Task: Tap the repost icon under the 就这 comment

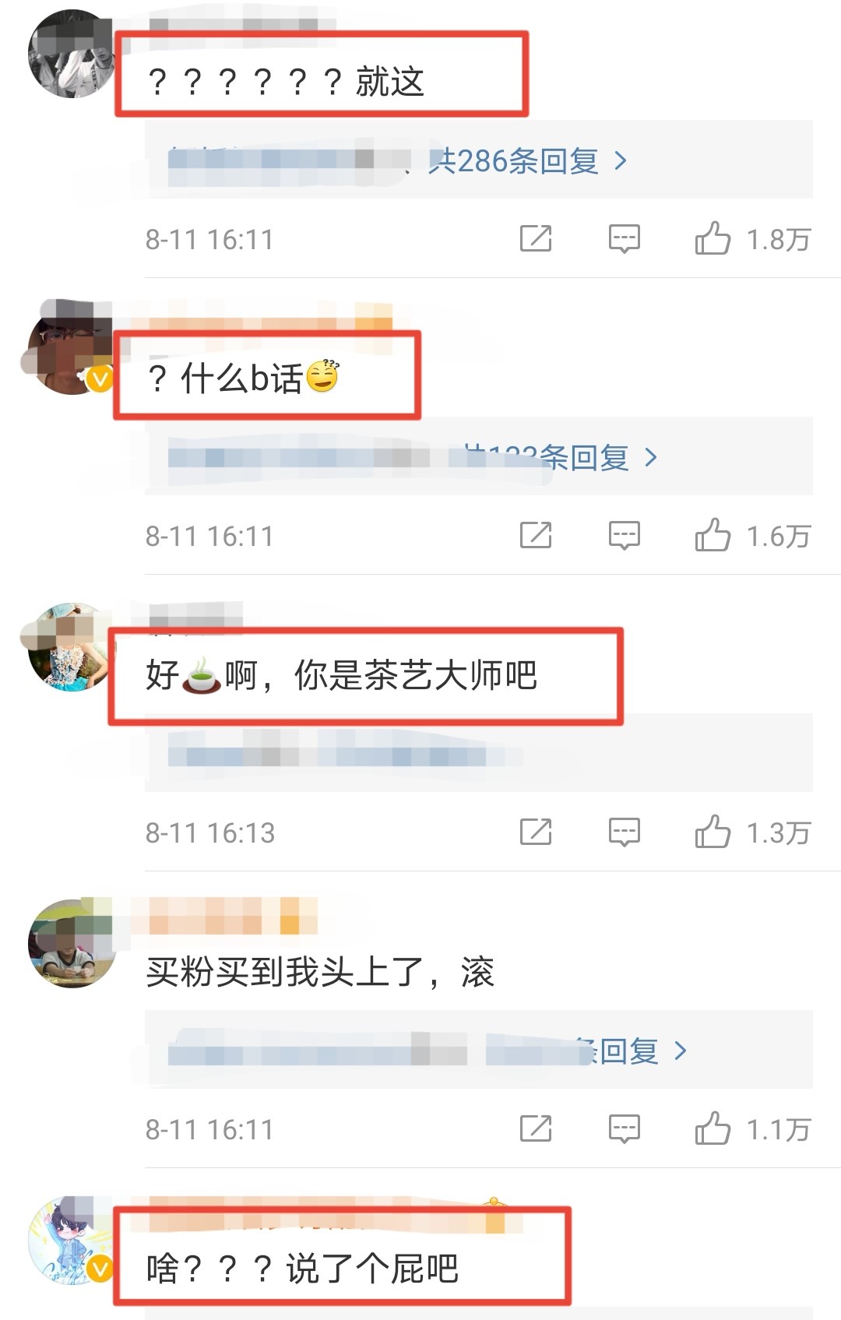Action: [536, 238]
